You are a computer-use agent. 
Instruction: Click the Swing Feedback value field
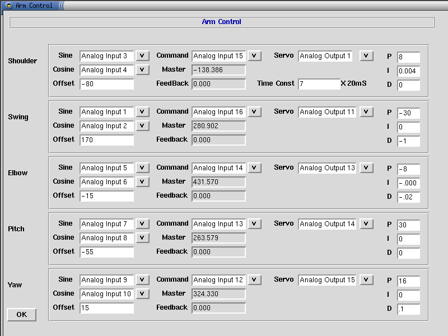click(x=218, y=140)
